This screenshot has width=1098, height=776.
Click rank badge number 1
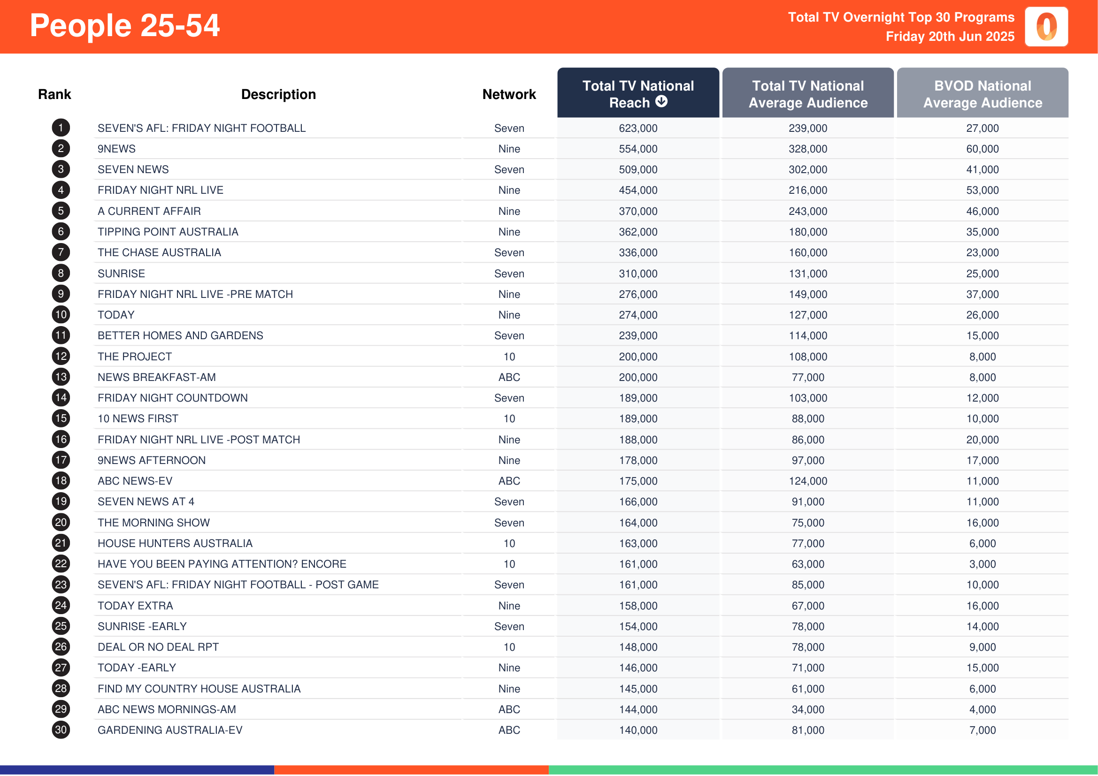click(x=61, y=128)
